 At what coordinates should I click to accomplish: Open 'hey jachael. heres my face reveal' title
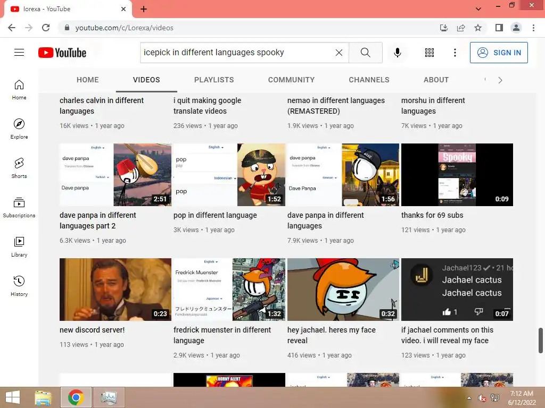point(332,335)
